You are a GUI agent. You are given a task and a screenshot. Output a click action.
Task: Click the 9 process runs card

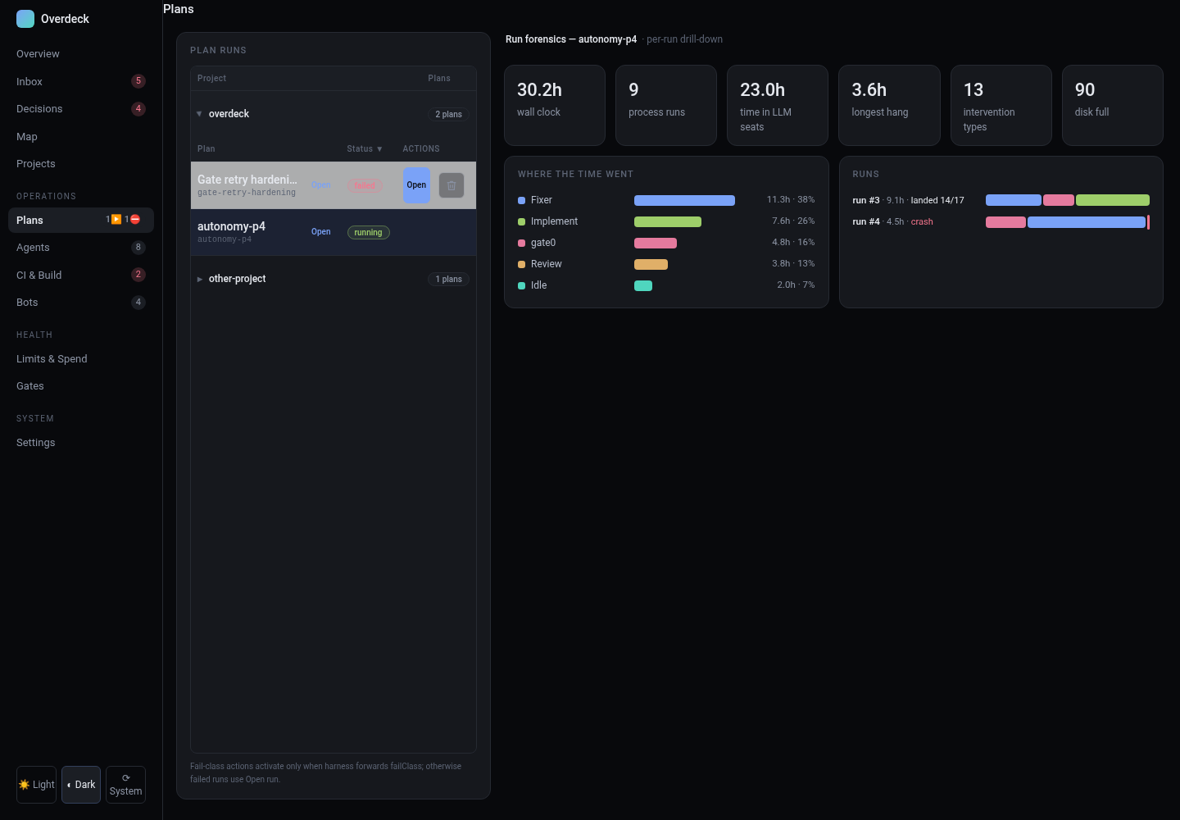(666, 106)
